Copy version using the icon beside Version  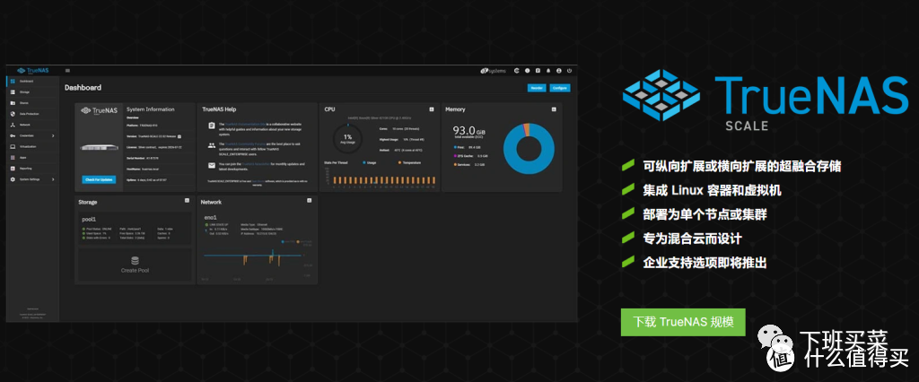[179, 136]
